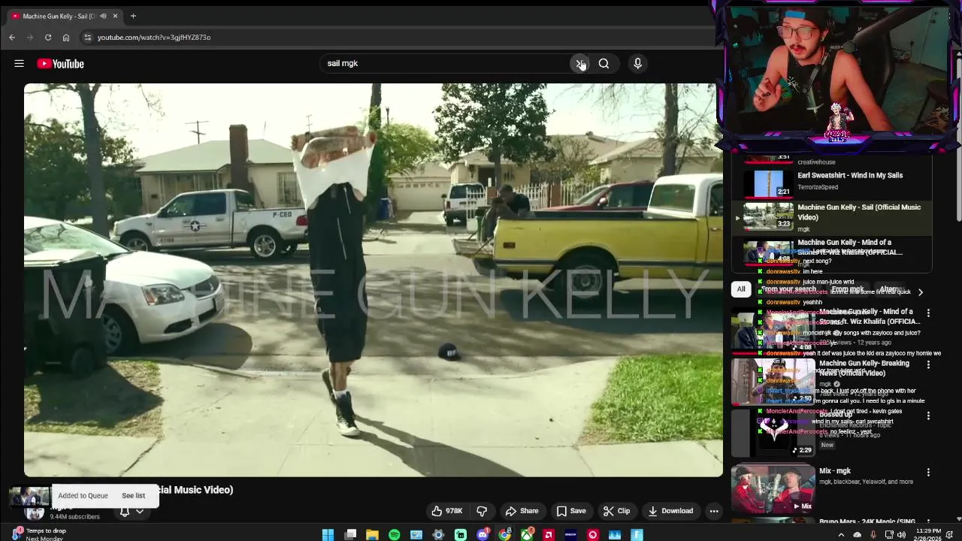Save video to a playlist
The height and width of the screenshot is (541, 962).
coord(571,511)
